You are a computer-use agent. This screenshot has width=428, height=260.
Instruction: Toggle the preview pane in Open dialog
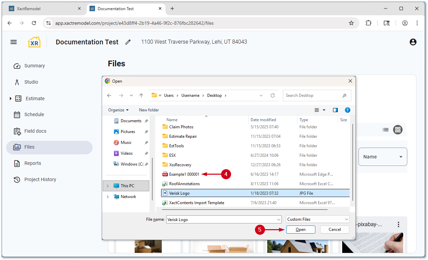tap(335, 110)
